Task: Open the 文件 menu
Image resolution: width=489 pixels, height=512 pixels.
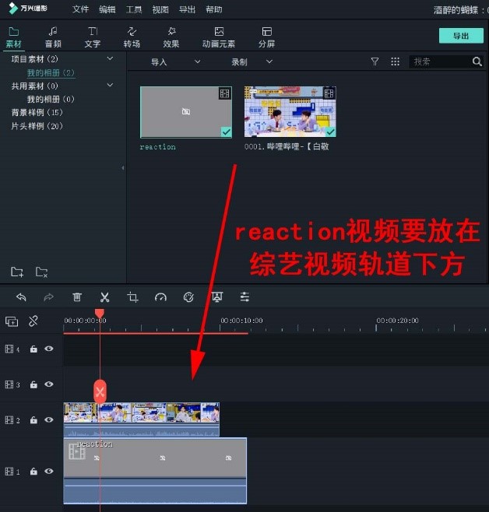Action: [x=80, y=9]
